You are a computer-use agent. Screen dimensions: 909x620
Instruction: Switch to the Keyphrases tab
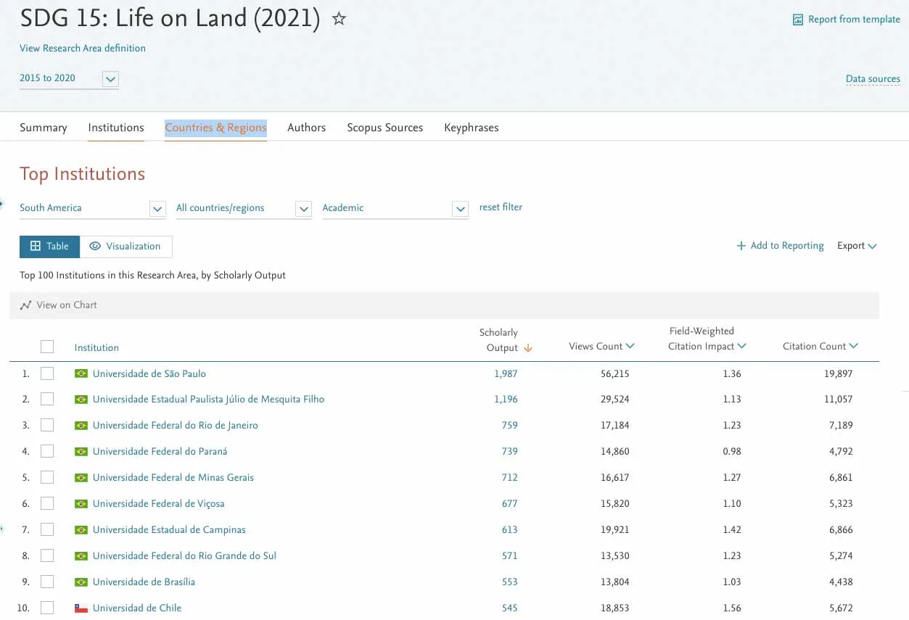click(x=472, y=128)
